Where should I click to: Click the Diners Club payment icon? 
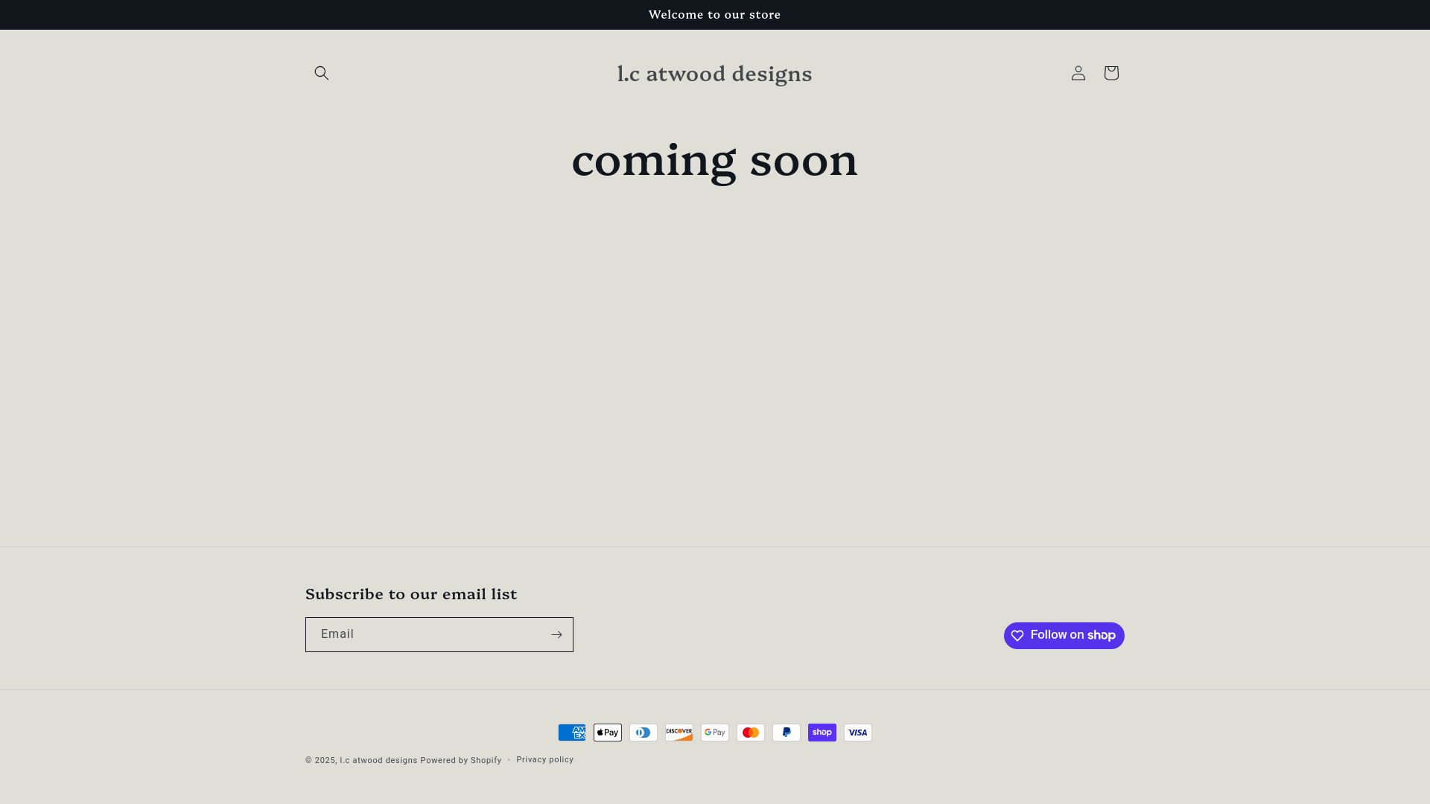click(x=643, y=733)
